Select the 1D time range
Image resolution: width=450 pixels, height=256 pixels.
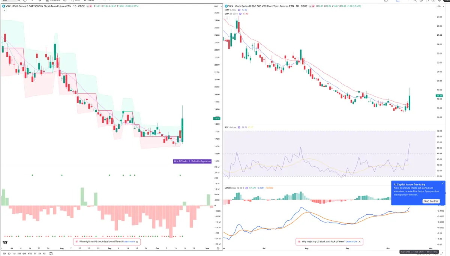pyautogui.click(x=4, y=253)
